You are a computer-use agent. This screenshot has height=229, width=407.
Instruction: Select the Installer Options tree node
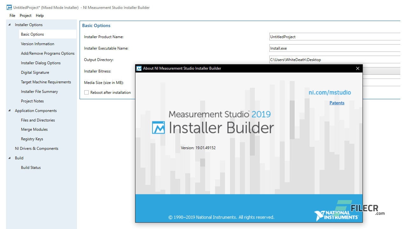pyautogui.click(x=29, y=25)
